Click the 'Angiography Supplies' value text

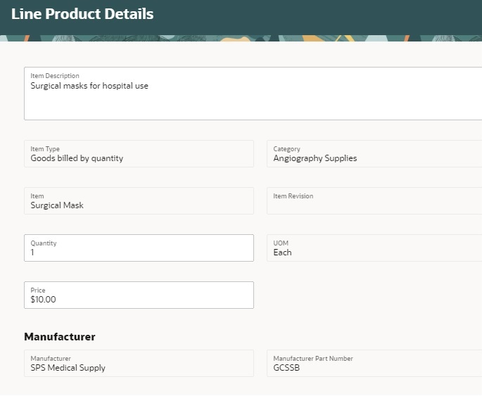[315, 158]
